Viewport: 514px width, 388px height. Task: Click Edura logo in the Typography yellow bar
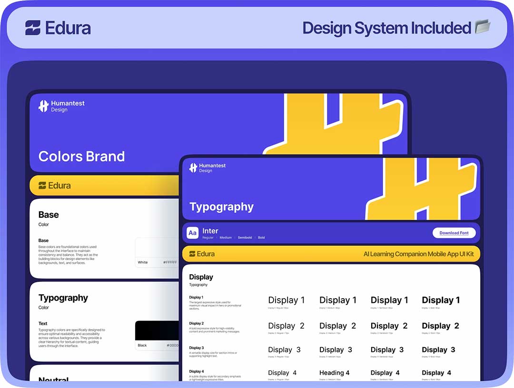[x=192, y=254]
